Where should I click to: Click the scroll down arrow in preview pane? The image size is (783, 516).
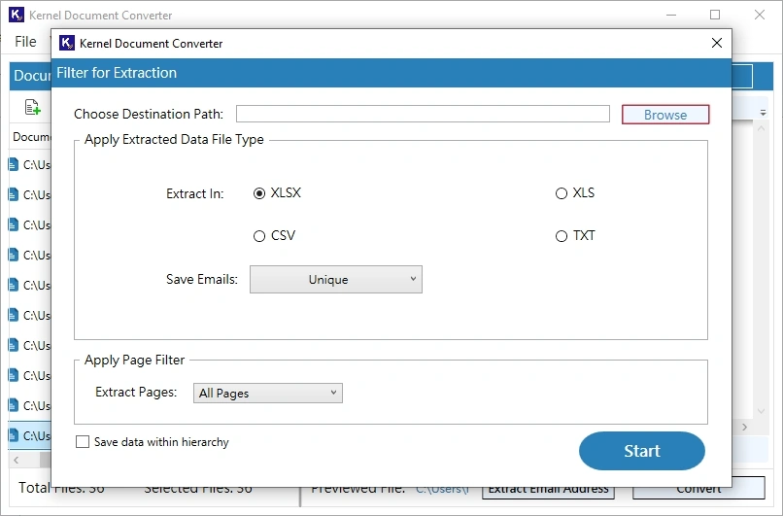[761, 412]
